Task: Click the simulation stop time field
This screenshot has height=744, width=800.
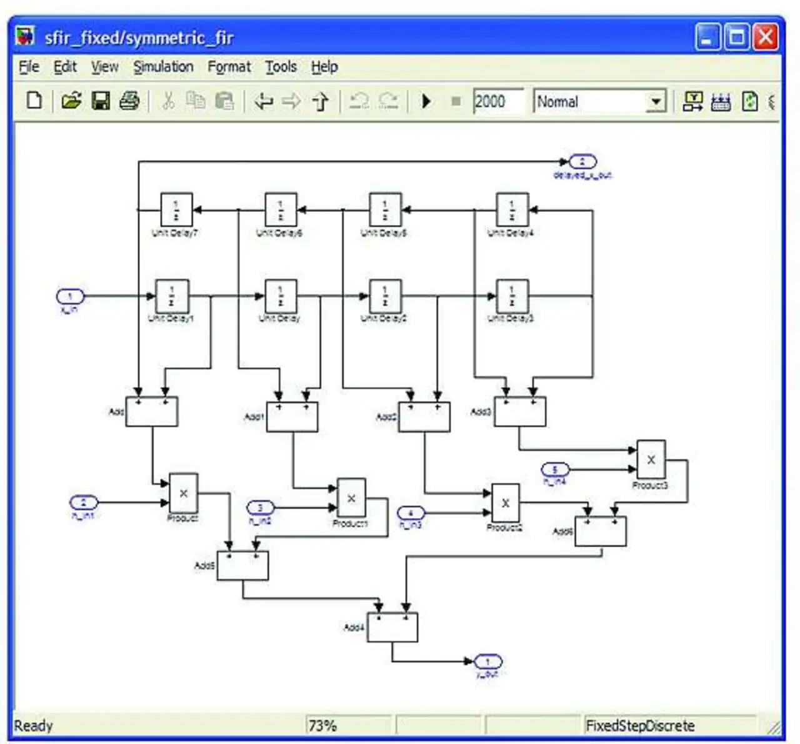Action: (x=497, y=101)
